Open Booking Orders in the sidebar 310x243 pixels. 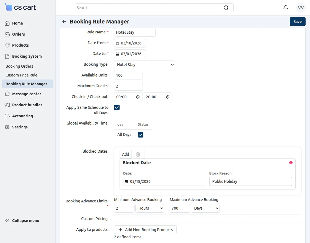click(19, 66)
